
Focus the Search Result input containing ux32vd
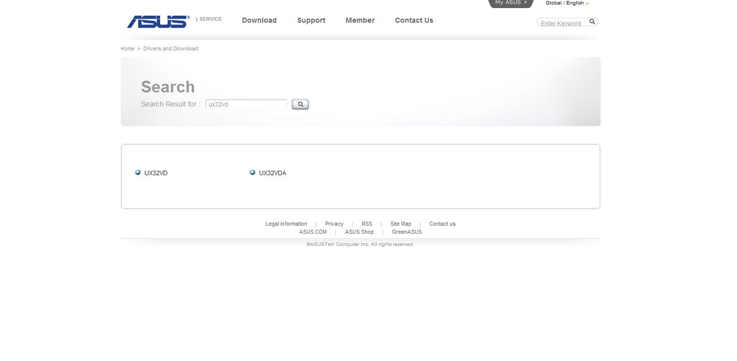pyautogui.click(x=247, y=105)
